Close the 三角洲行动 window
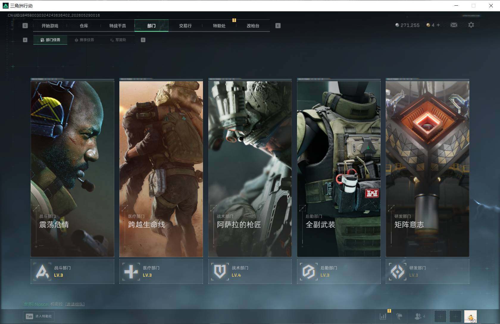The image size is (500, 324). [x=491, y=6]
